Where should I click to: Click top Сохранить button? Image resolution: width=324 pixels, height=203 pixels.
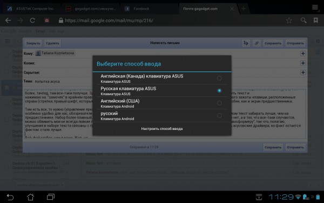(273, 43)
